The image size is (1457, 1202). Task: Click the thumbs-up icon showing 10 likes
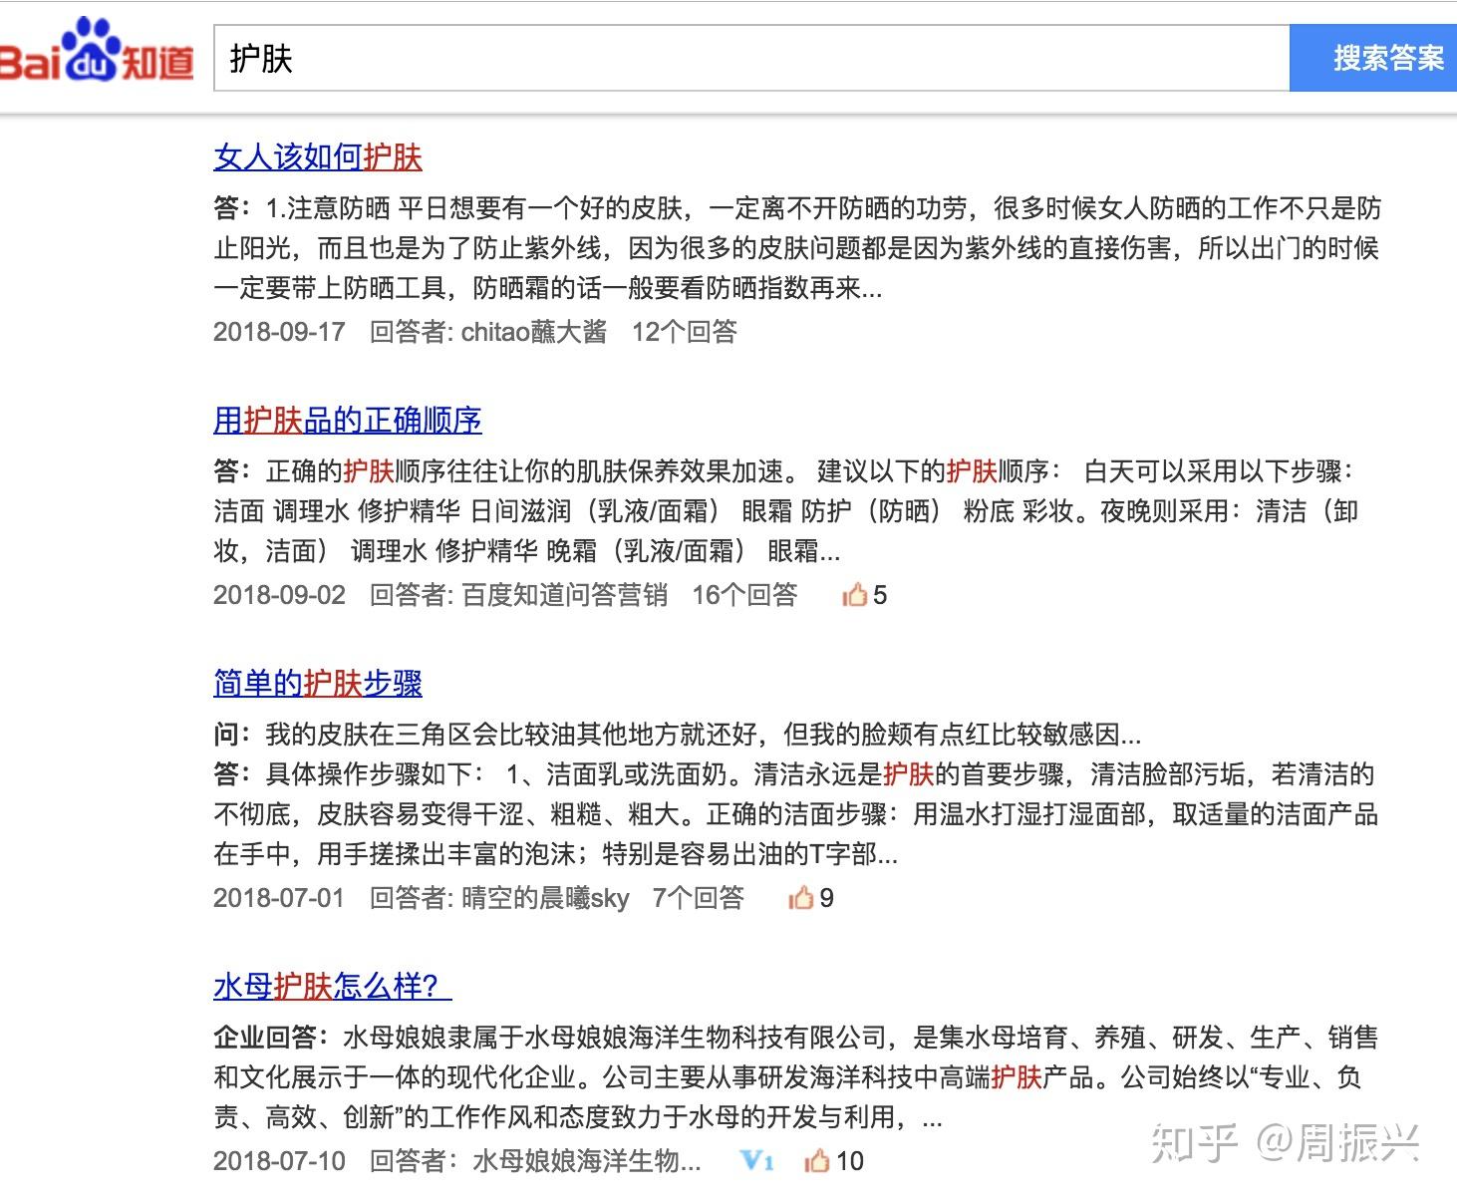click(817, 1161)
